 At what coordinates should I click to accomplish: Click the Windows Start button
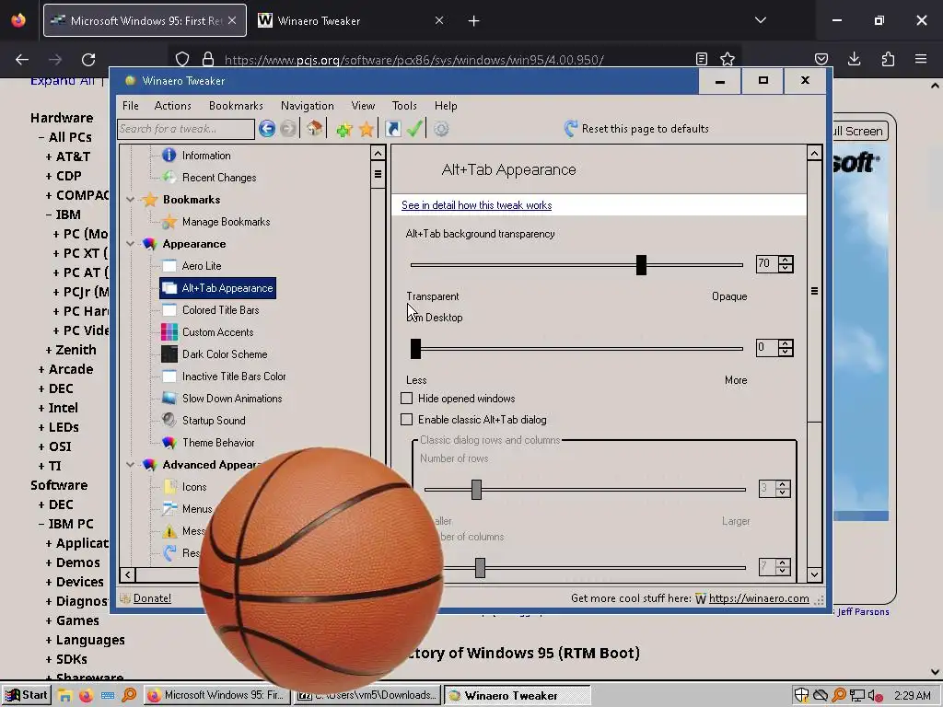(x=26, y=695)
